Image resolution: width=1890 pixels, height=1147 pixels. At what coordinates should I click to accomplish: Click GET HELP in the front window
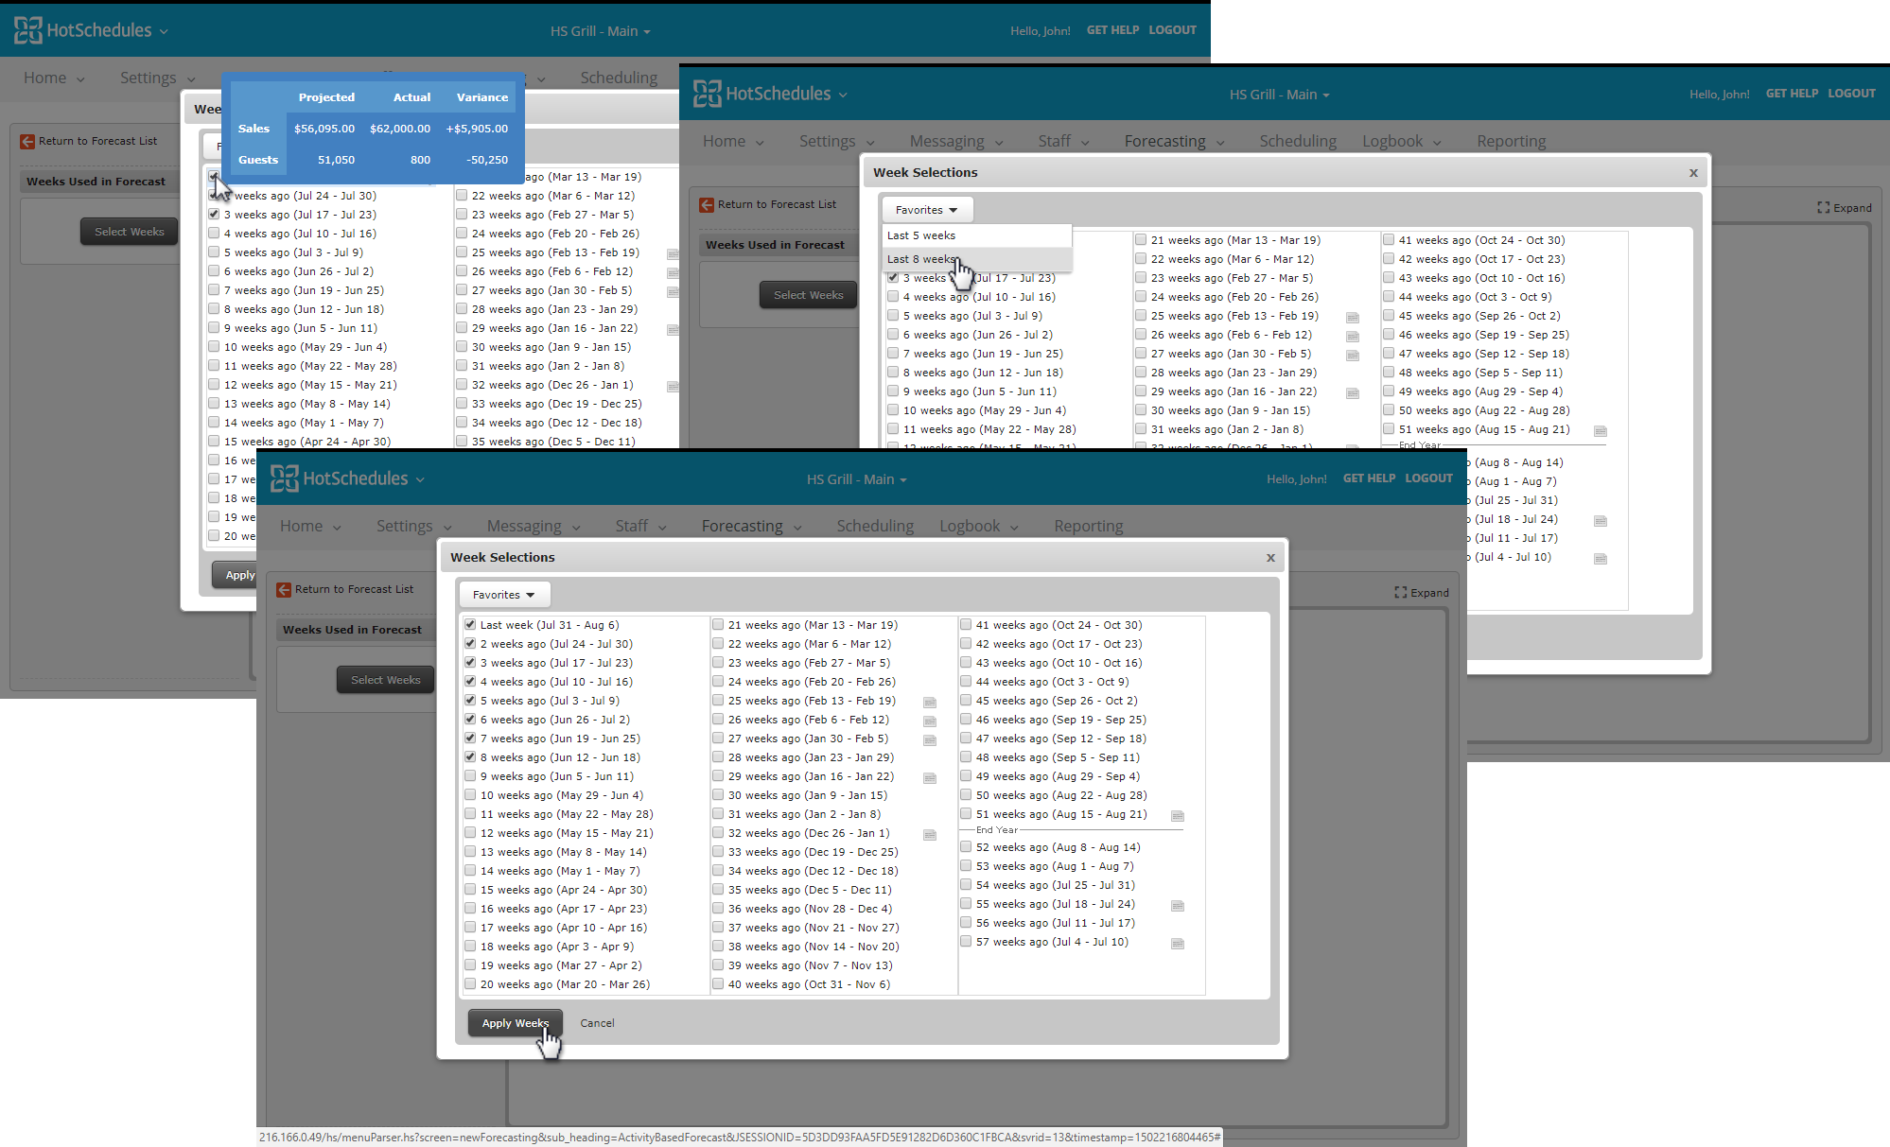tap(1369, 478)
